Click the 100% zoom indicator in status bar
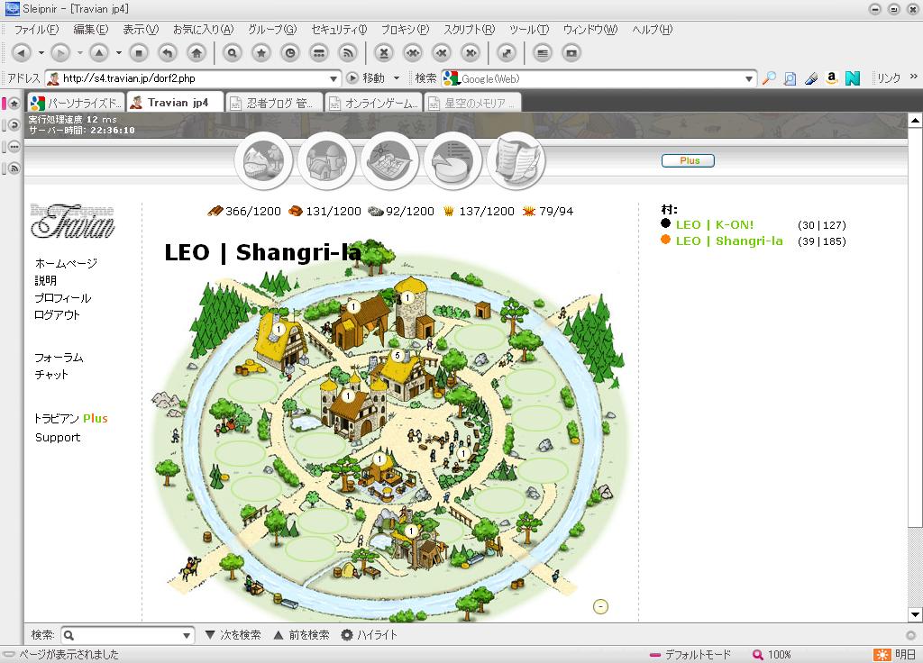This screenshot has height=663, width=923. (x=772, y=655)
